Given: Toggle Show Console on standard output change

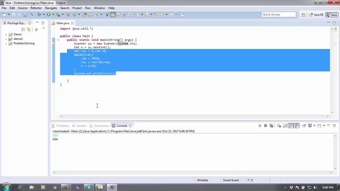Looking at the screenshot, I should 291,126.
